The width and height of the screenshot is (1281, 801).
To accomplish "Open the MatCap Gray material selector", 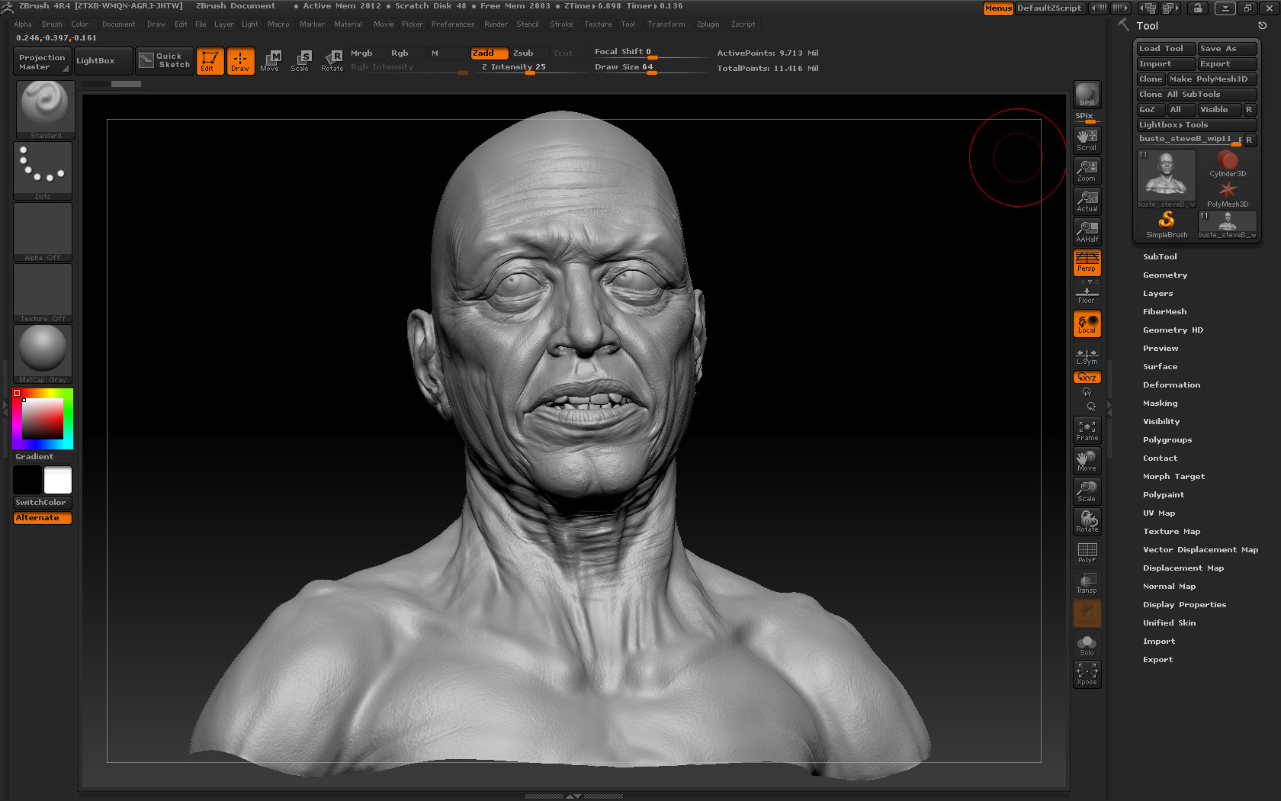I will pos(43,353).
